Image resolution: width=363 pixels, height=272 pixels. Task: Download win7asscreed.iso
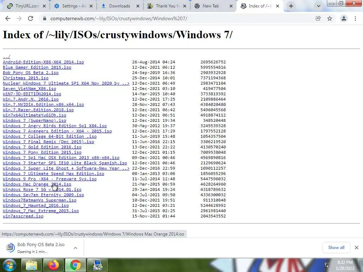point(23,216)
